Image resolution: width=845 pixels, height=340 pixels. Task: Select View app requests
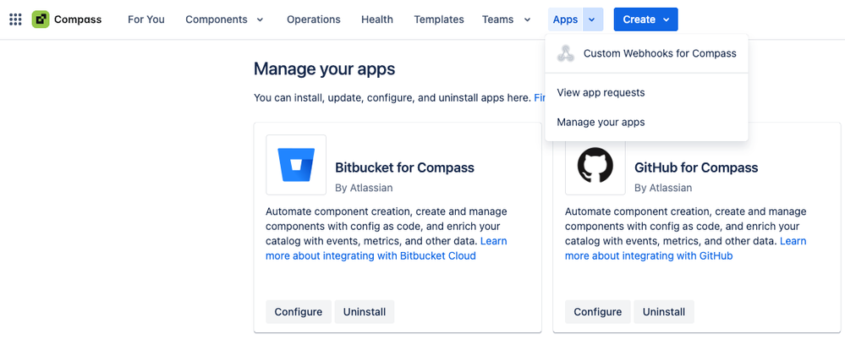(x=601, y=92)
